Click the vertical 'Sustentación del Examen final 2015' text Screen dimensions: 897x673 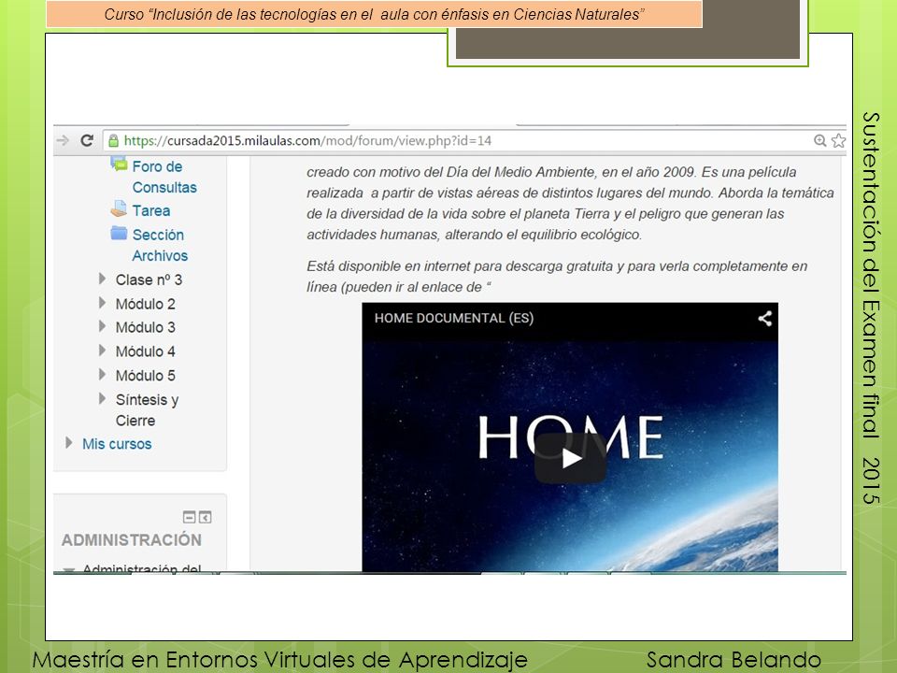coord(871,308)
